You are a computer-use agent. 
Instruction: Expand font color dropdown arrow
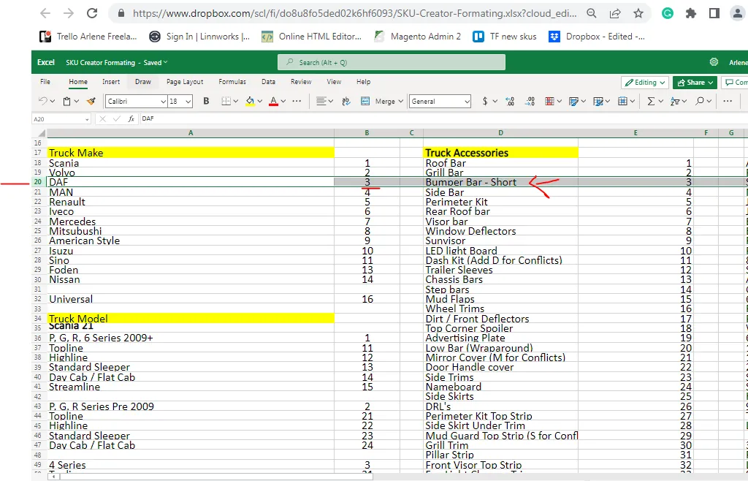pos(283,101)
